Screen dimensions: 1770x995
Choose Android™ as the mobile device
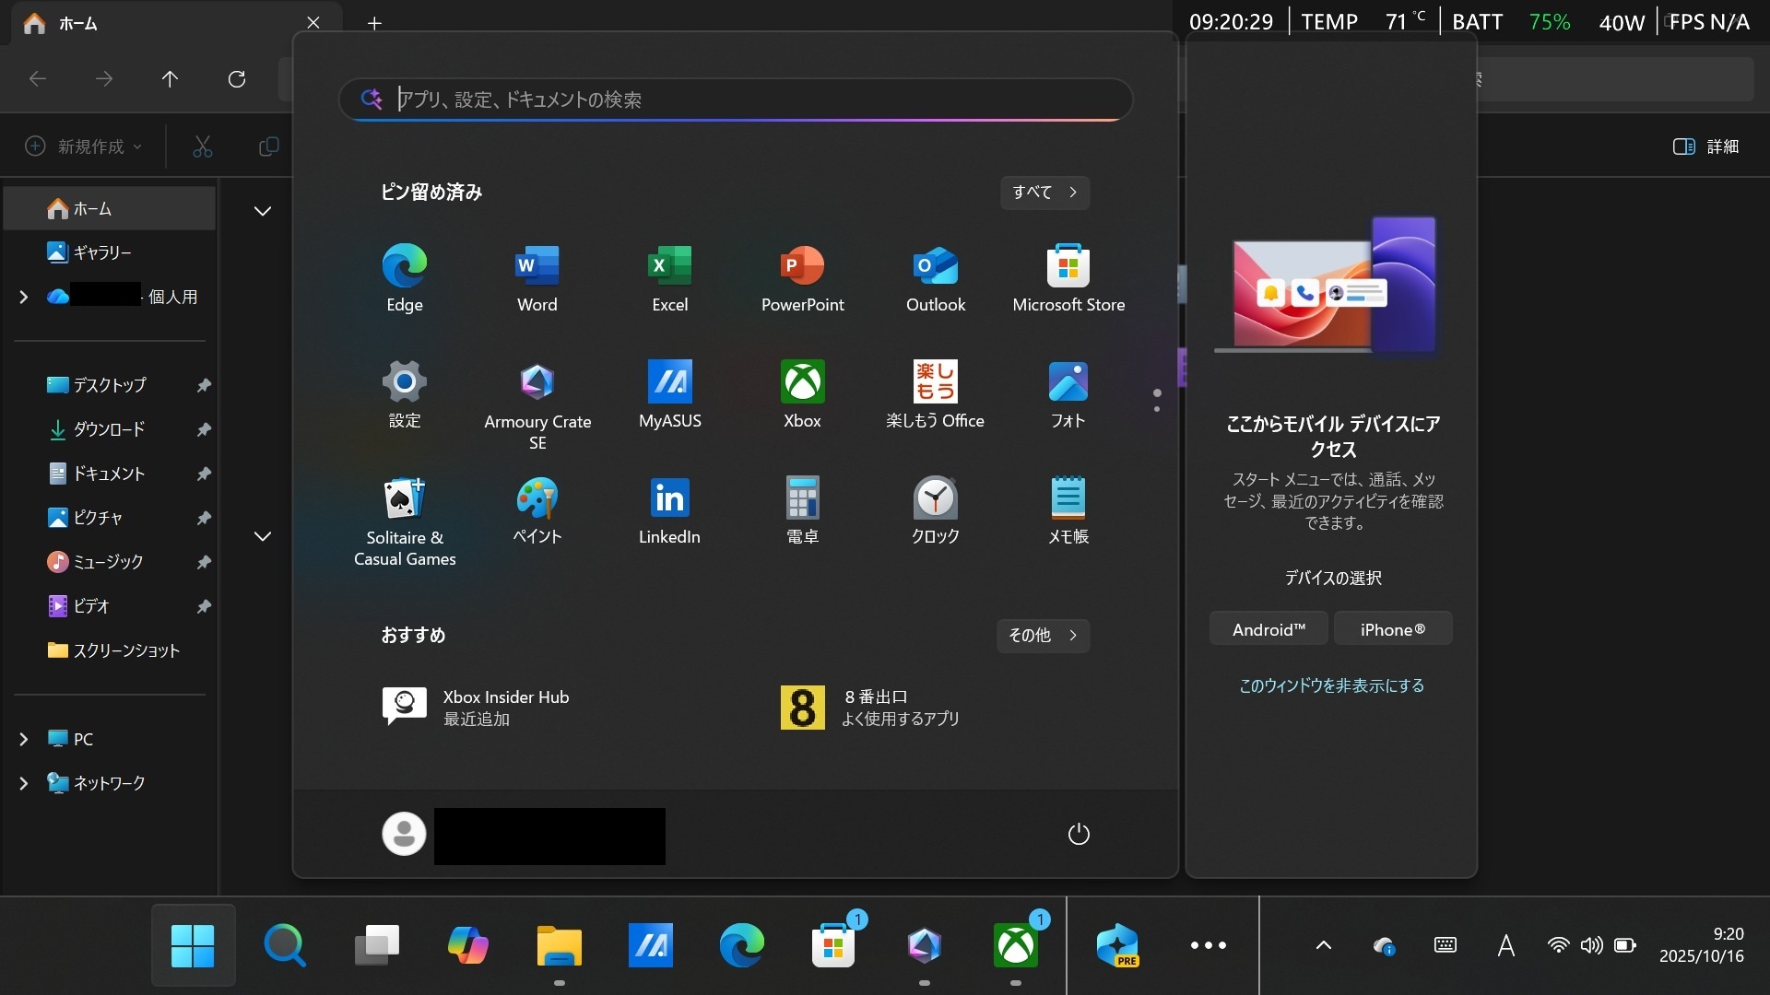[x=1268, y=629]
